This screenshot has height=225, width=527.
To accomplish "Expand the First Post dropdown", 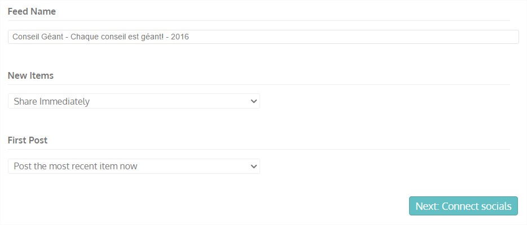I will 134,166.
